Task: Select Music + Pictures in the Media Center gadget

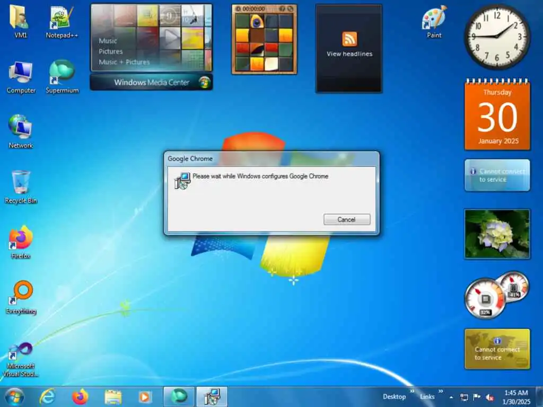Action: click(x=124, y=62)
